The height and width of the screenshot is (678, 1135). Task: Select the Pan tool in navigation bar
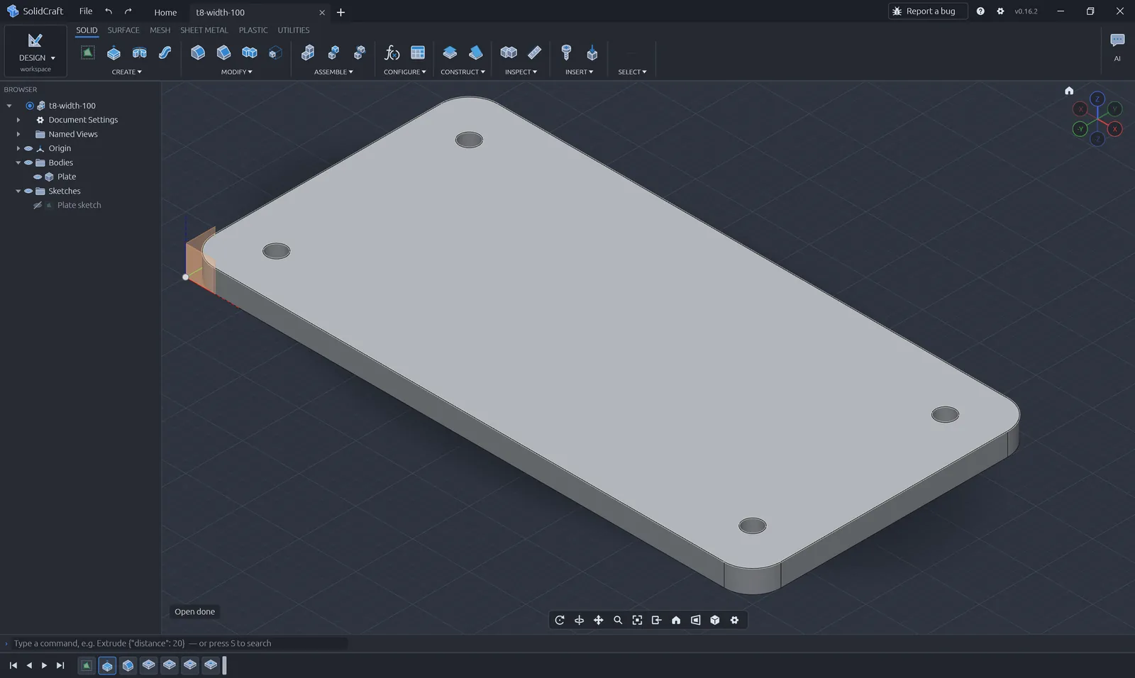click(599, 620)
